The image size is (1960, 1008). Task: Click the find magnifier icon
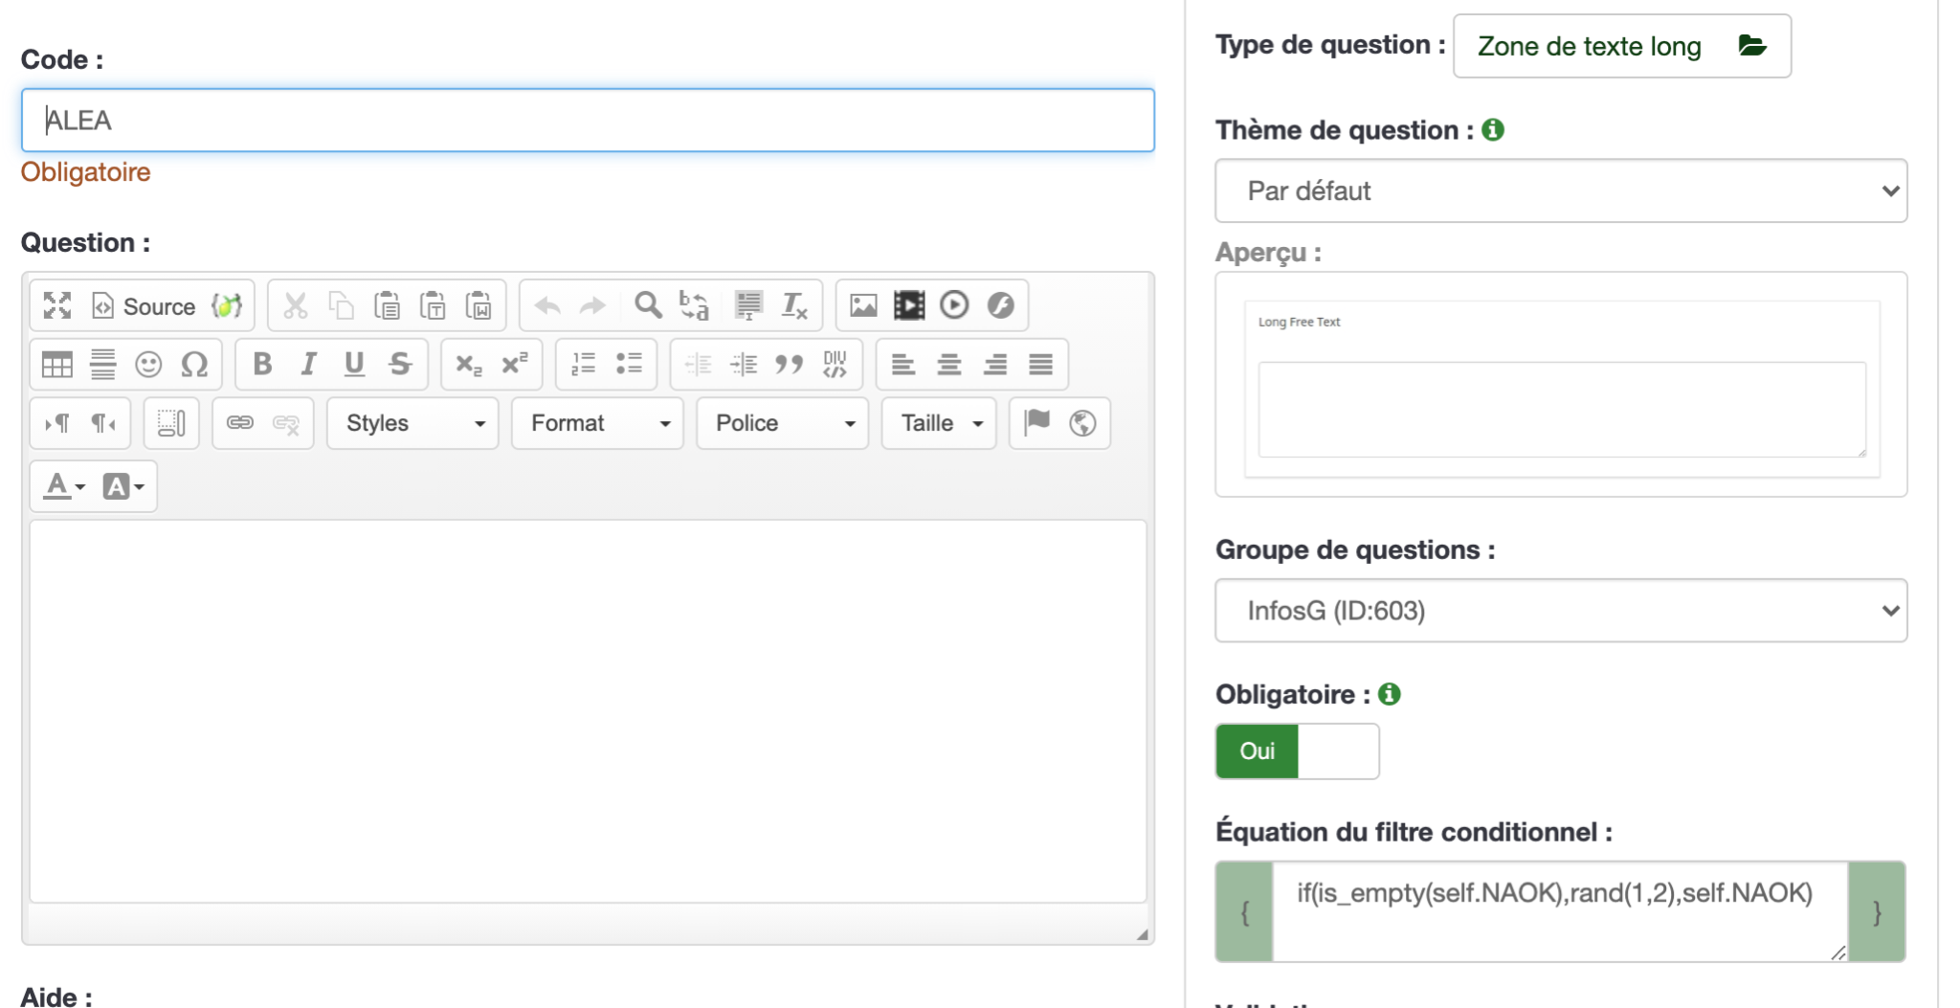tap(648, 305)
